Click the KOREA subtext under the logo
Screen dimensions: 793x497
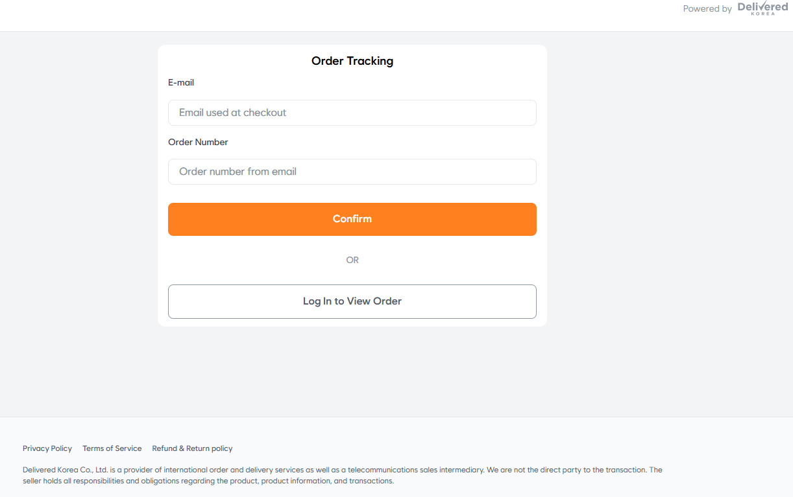pyautogui.click(x=762, y=14)
